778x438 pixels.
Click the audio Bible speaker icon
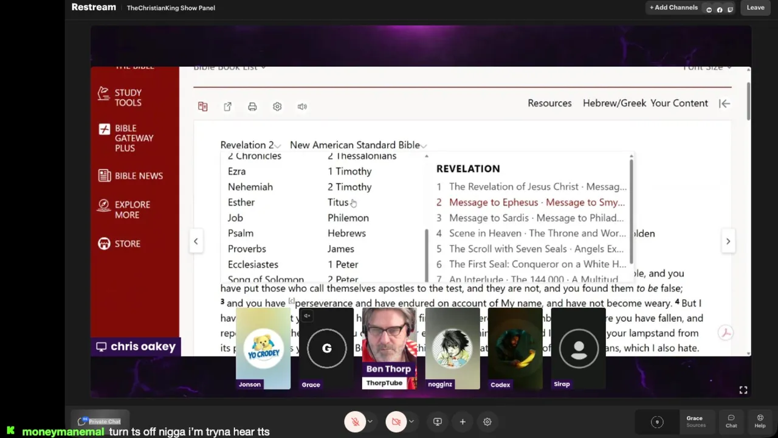pyautogui.click(x=302, y=106)
